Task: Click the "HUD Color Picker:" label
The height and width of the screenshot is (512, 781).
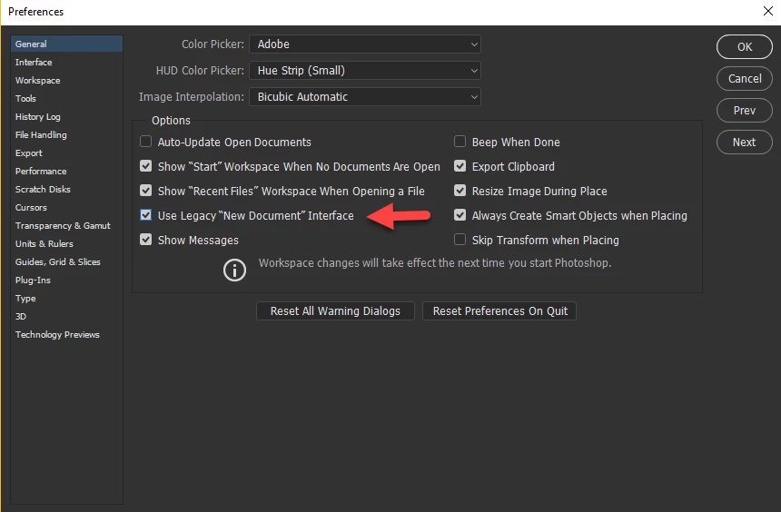Action: 200,71
